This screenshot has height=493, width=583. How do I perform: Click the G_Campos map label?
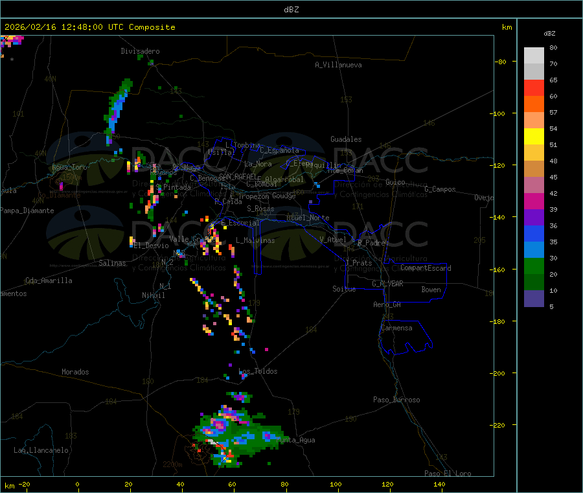coord(440,189)
